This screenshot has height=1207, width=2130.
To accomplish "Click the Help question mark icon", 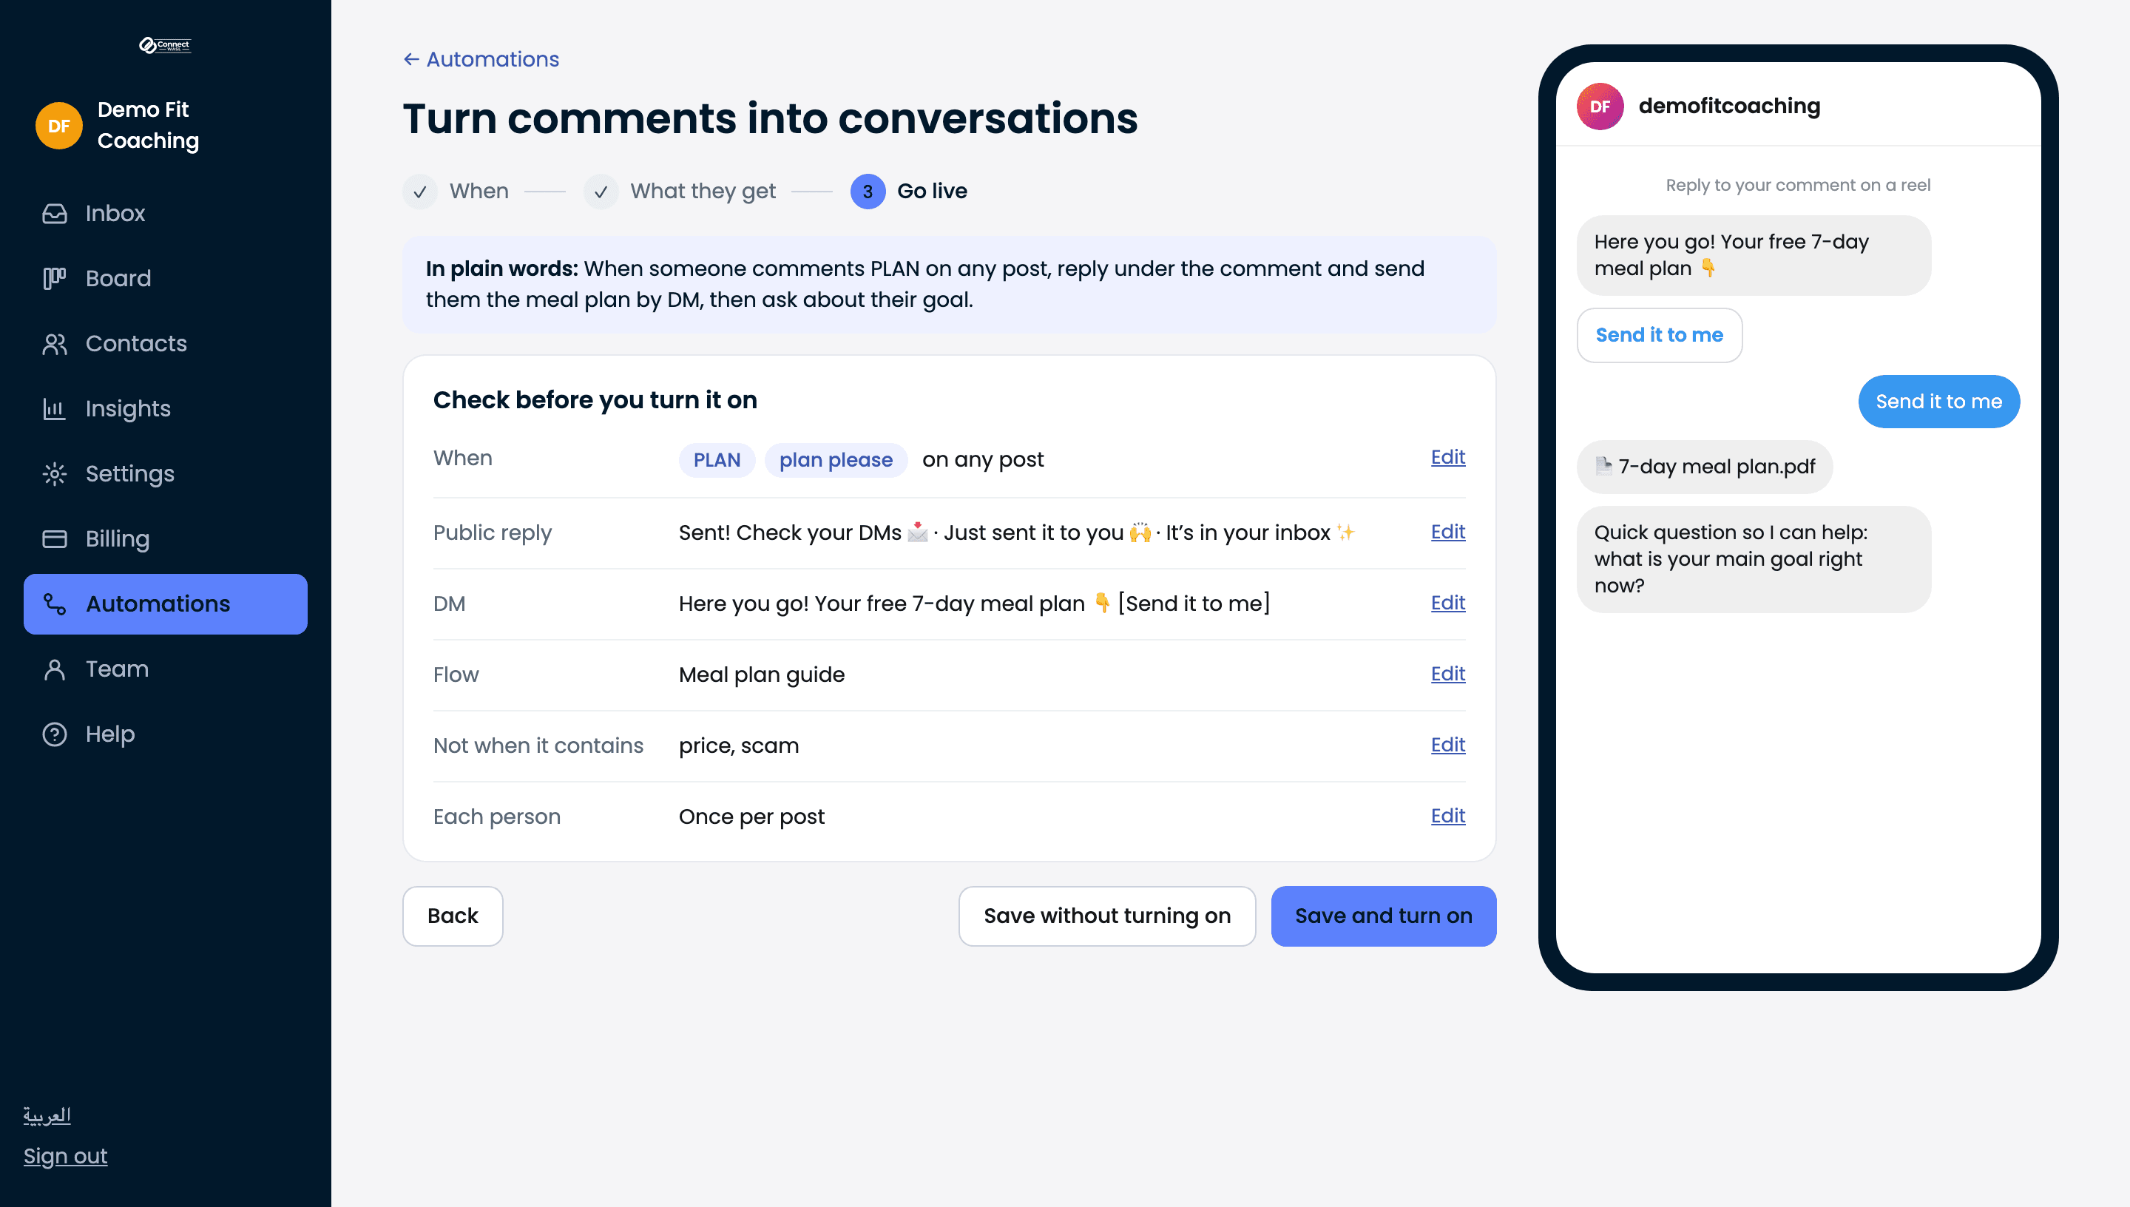I will 55,734.
